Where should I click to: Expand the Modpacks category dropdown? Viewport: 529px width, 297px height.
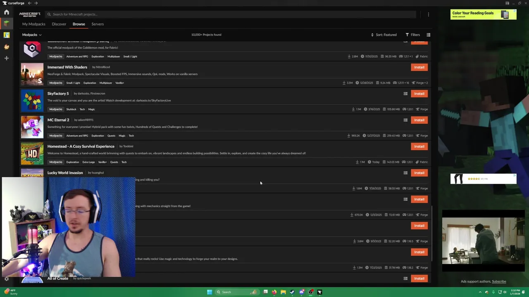pos(32,35)
